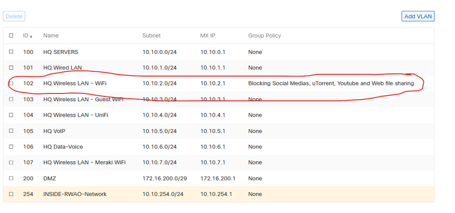The width and height of the screenshot is (455, 213).
Task: Open HQ Wireless LAN - UniFi entry
Action: pos(76,115)
